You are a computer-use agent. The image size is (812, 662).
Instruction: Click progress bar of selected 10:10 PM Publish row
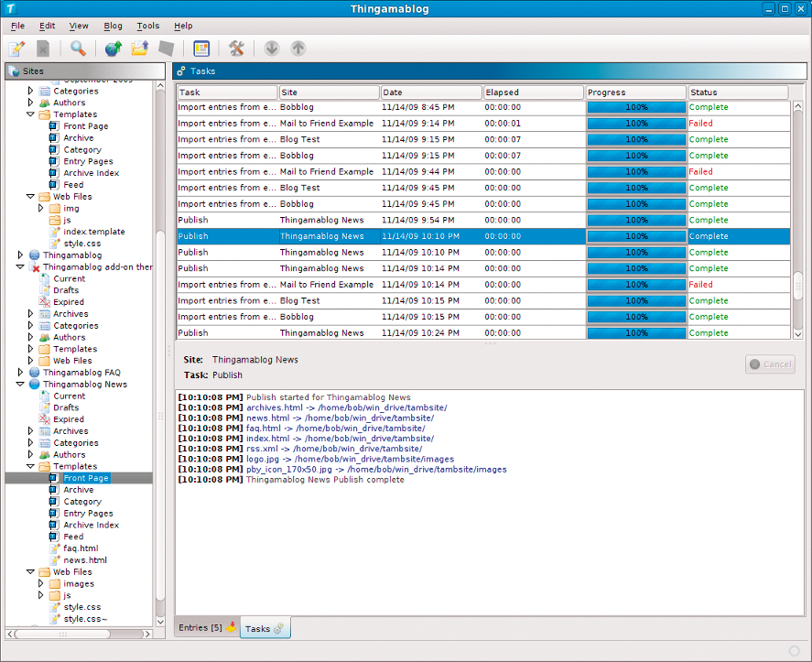(x=636, y=236)
